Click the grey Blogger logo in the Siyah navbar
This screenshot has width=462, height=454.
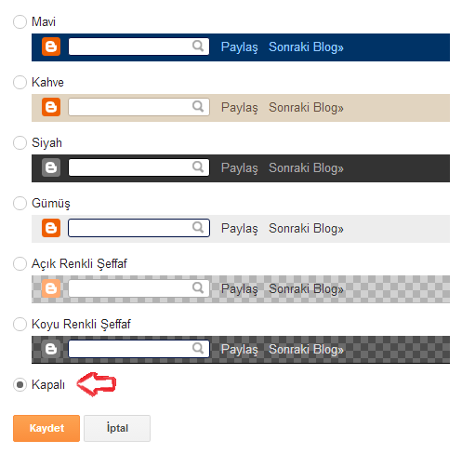[51, 167]
